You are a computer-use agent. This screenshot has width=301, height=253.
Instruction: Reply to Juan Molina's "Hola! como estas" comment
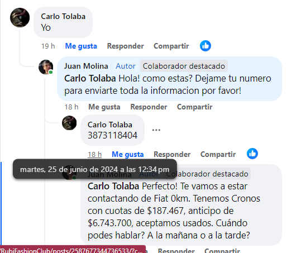(x=149, y=107)
